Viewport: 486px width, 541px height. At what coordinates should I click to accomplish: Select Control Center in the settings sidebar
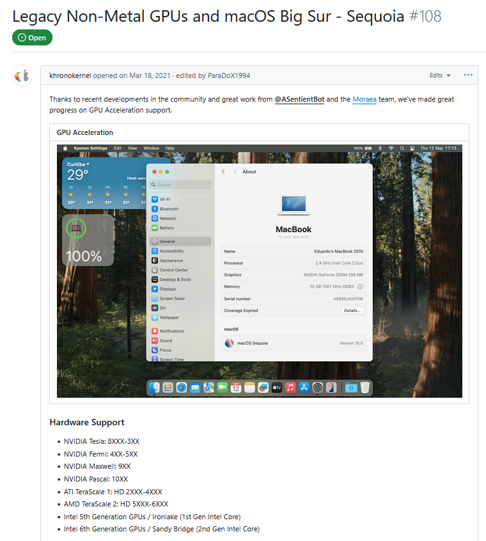pyautogui.click(x=181, y=270)
